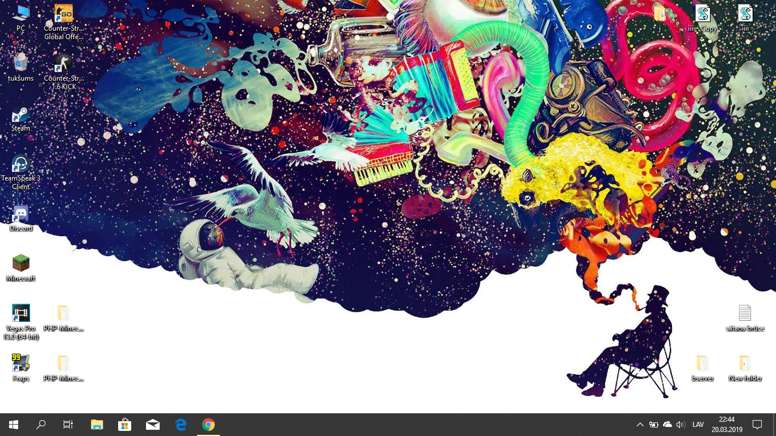Select the Counter-Strike 1.6 KICK shortcut

64,72
